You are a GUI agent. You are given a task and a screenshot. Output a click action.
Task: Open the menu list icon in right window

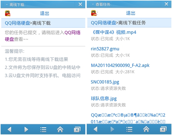tap(129, 129)
